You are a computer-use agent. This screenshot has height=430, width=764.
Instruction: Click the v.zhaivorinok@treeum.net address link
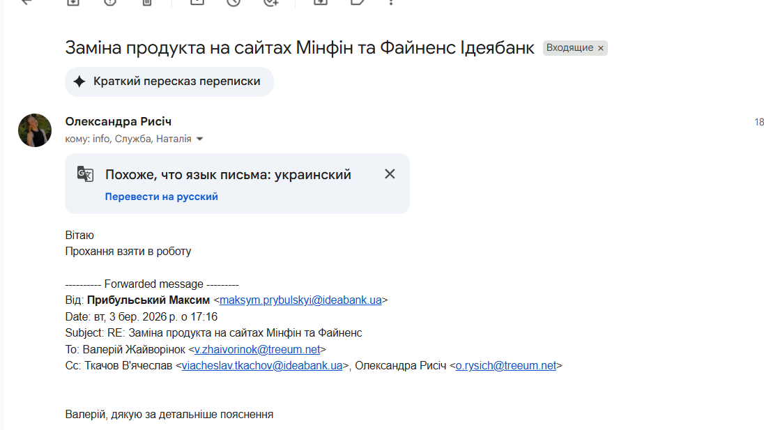tap(257, 349)
